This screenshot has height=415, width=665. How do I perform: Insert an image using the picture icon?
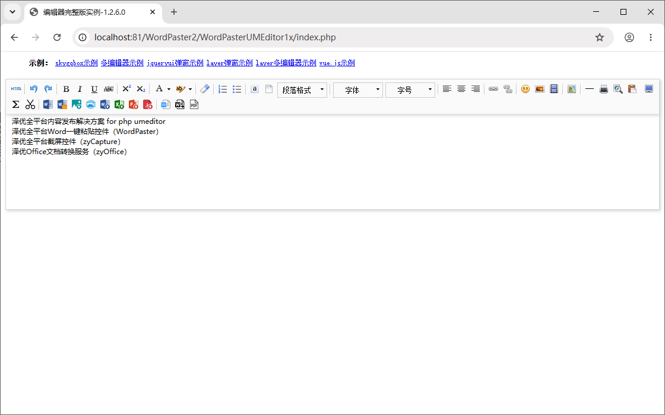(540, 89)
